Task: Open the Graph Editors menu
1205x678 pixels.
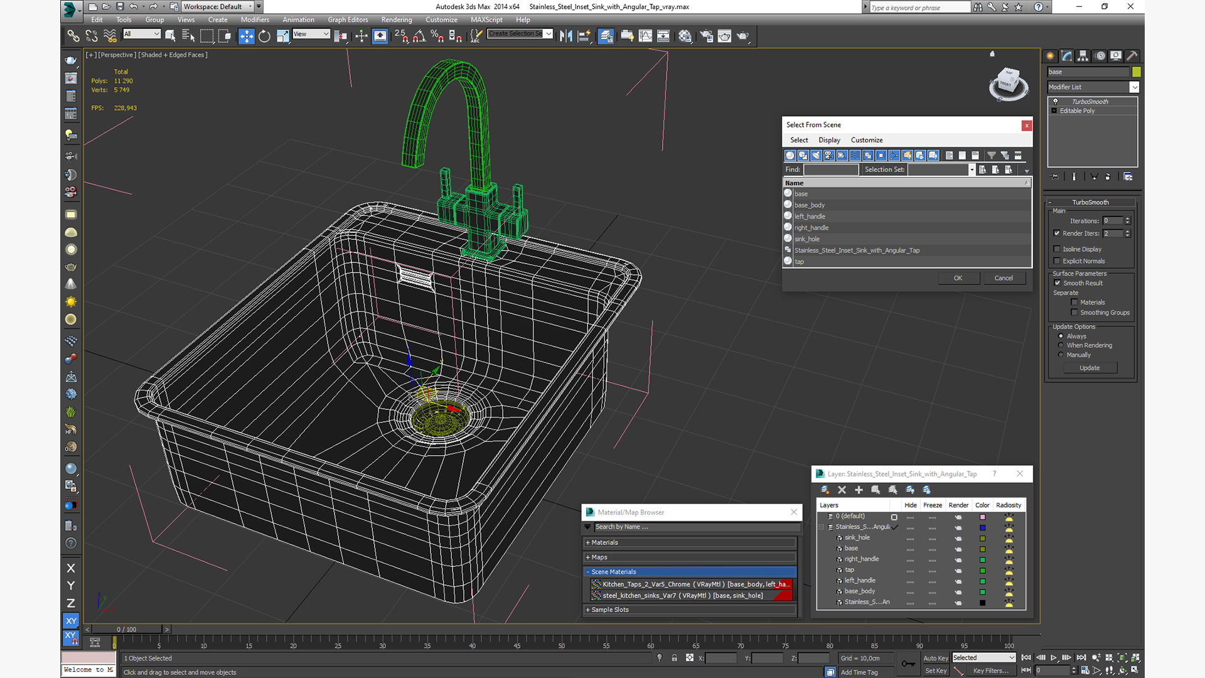Action: point(348,19)
